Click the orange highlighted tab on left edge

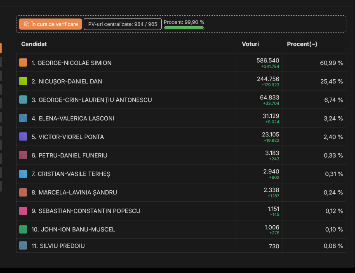pyautogui.click(x=0, y=48)
